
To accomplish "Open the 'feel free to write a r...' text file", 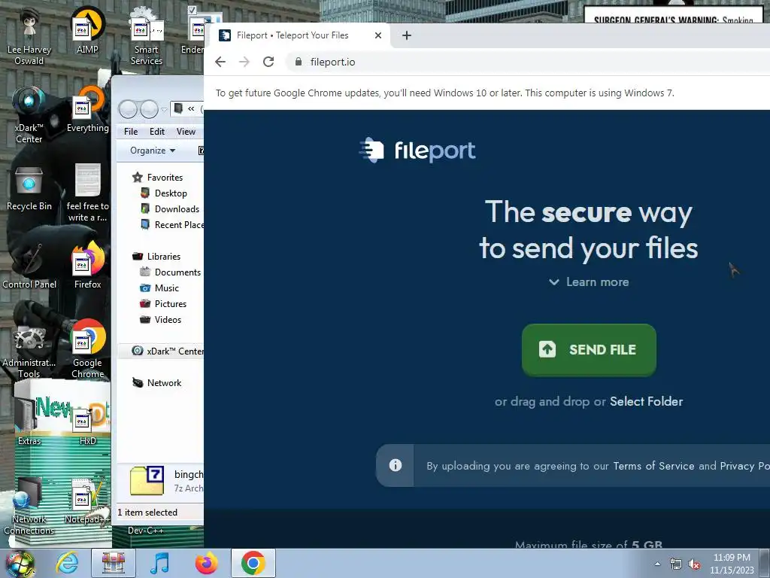I will 87,193.
